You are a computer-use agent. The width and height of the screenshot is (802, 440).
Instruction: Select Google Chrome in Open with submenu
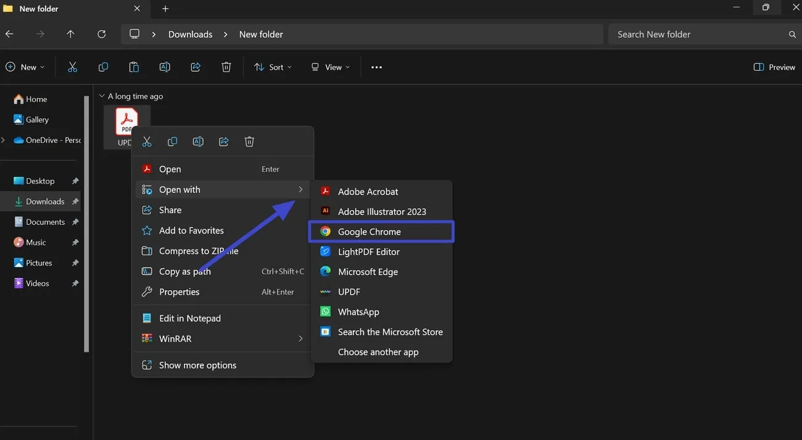click(369, 231)
